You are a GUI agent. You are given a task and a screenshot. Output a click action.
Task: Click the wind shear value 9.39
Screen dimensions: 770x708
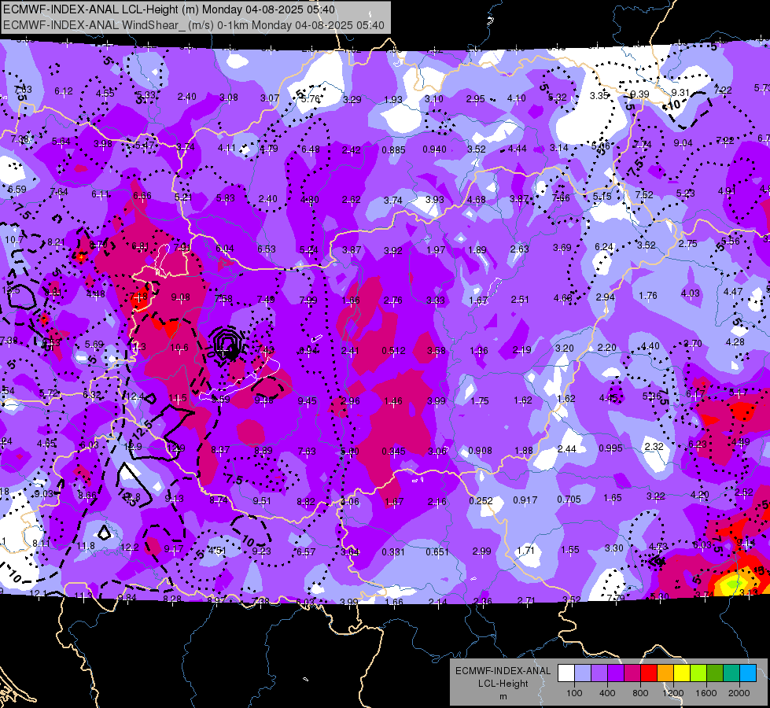tap(639, 94)
